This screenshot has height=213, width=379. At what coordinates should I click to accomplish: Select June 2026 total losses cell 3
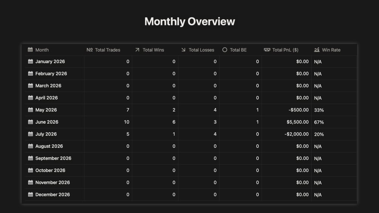(x=199, y=122)
